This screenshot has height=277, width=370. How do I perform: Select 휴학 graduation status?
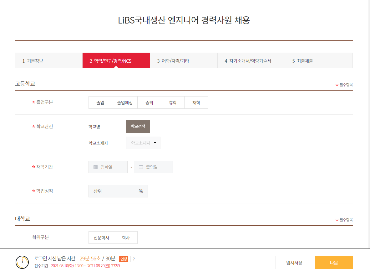[x=173, y=102]
